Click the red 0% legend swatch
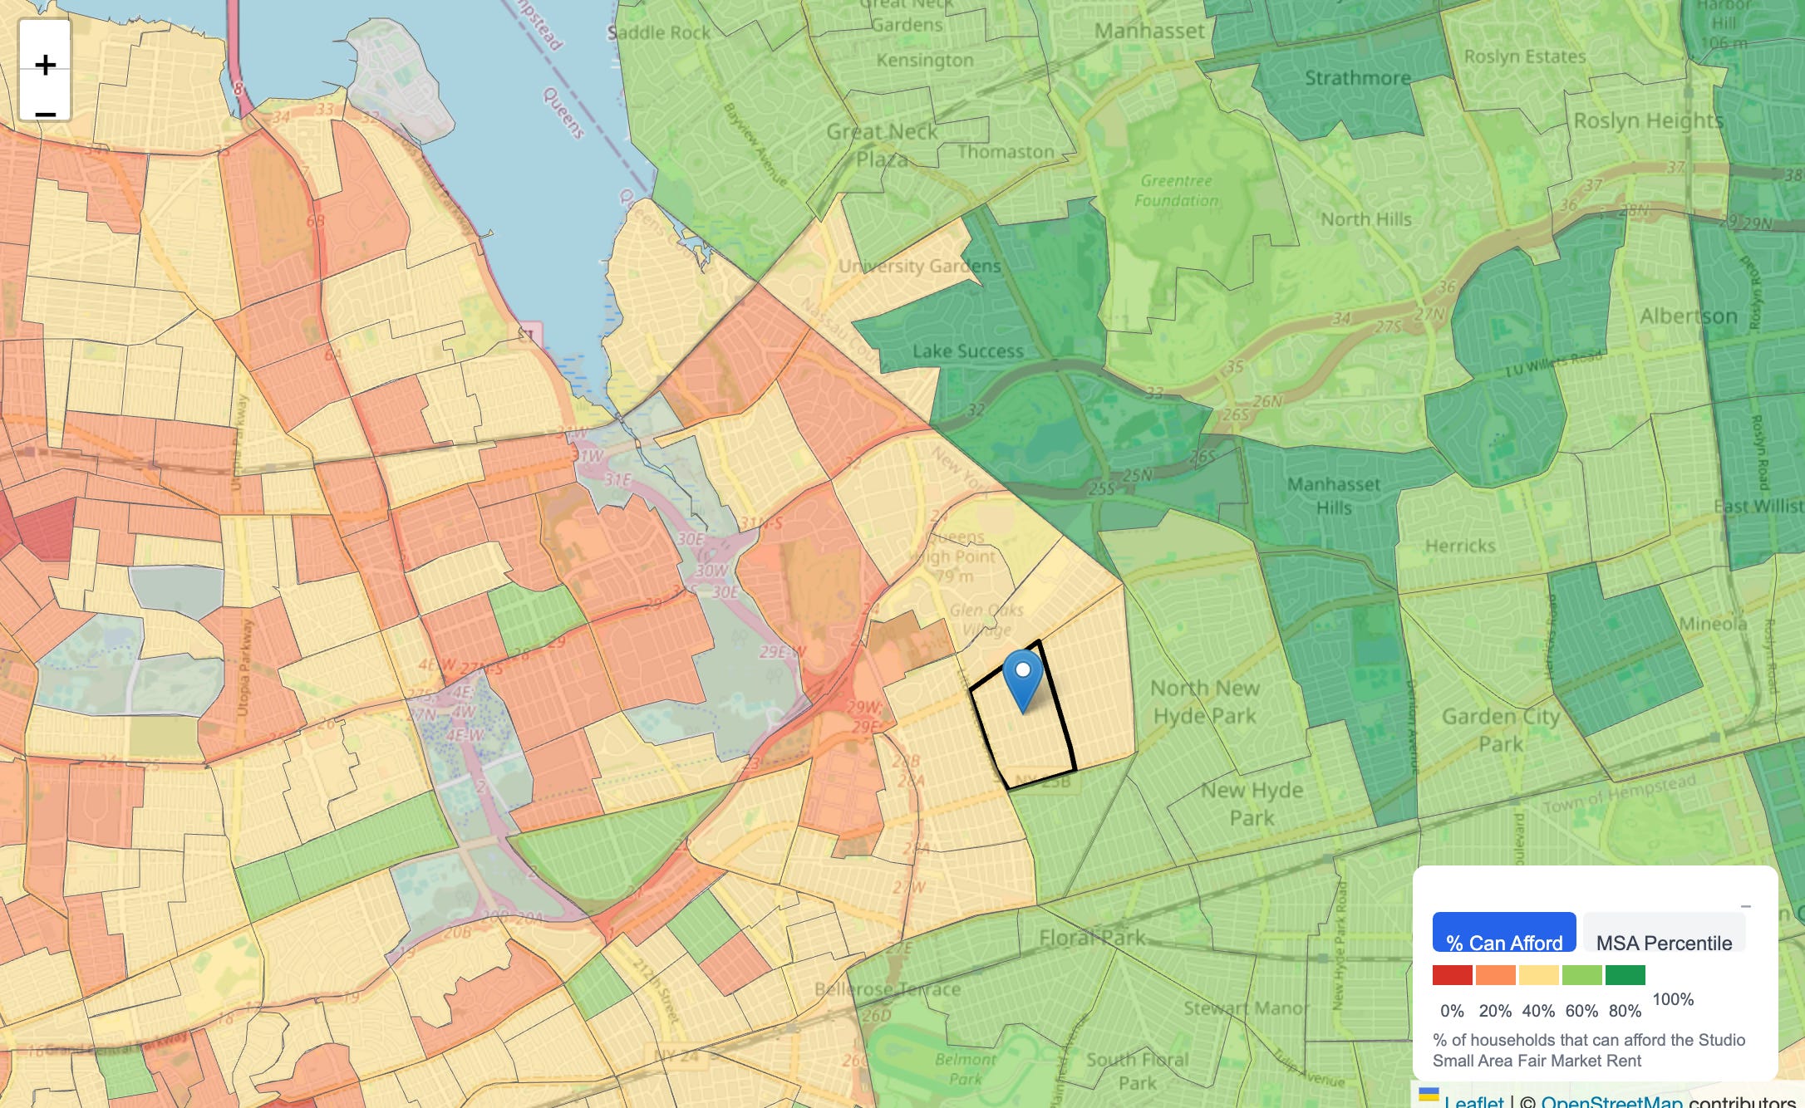1805x1108 pixels. (x=1452, y=974)
